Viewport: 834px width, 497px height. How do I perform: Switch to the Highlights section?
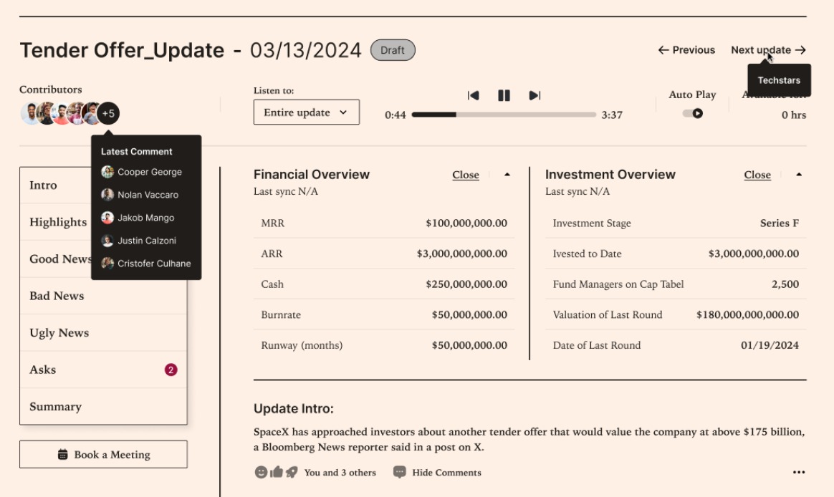pos(57,222)
